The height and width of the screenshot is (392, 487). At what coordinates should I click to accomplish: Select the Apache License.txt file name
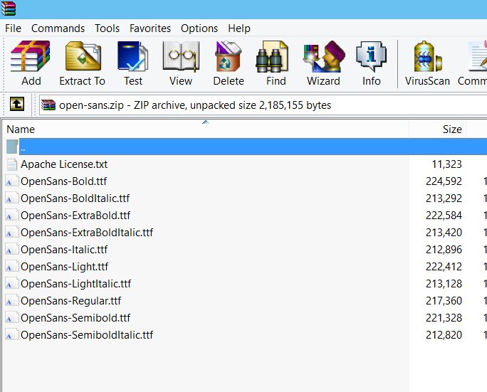pyautogui.click(x=64, y=164)
